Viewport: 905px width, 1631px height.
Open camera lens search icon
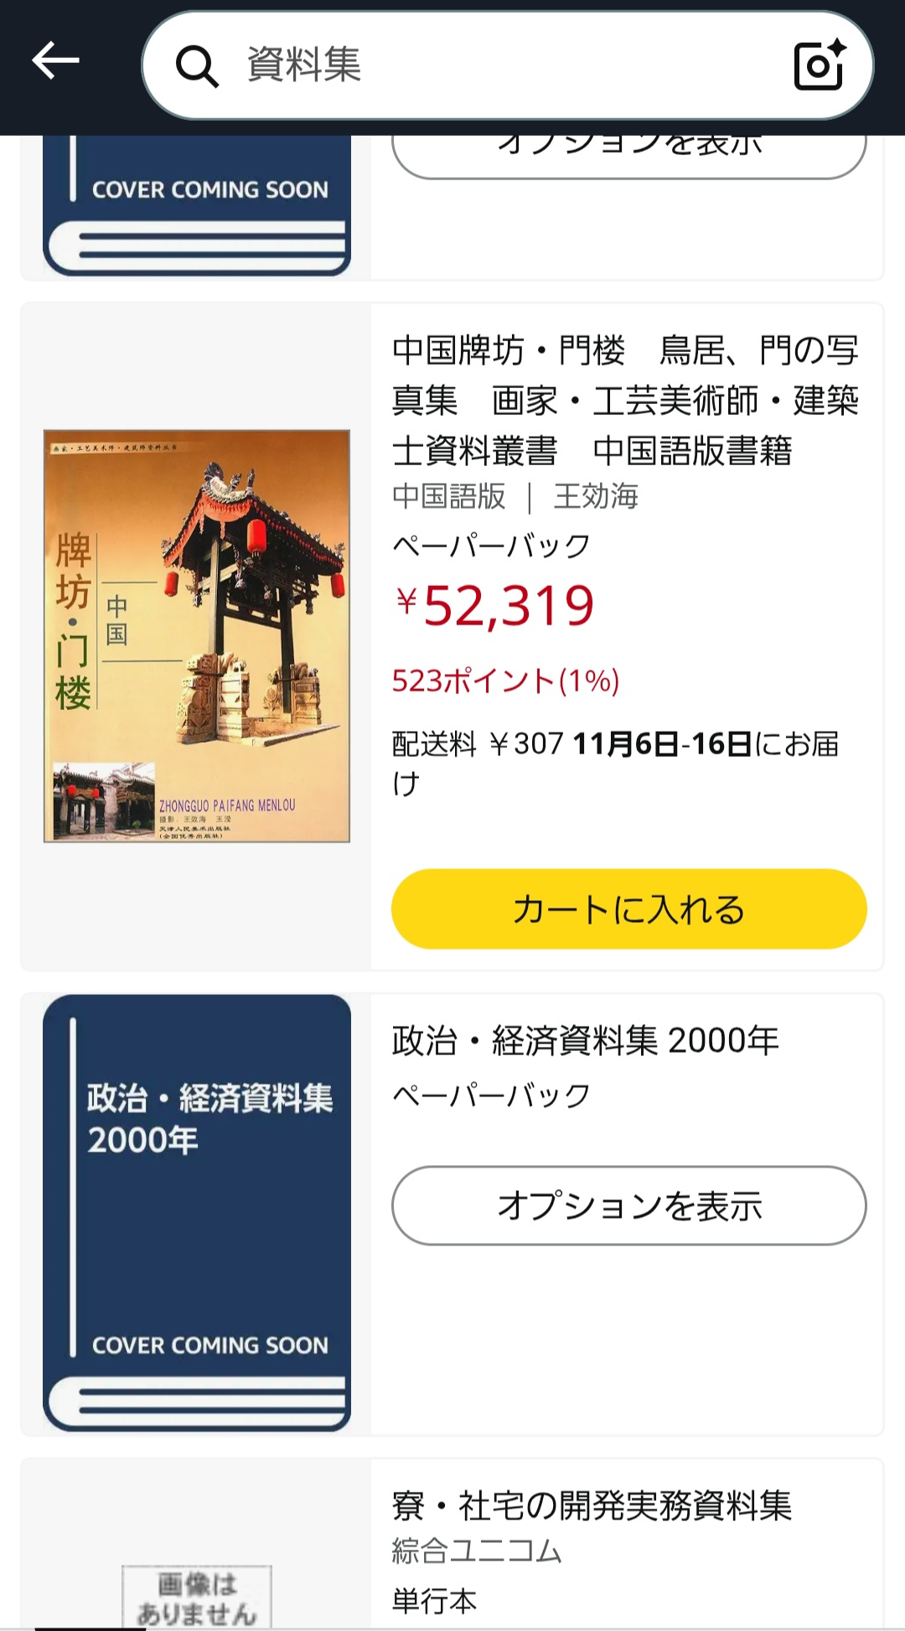coord(819,65)
